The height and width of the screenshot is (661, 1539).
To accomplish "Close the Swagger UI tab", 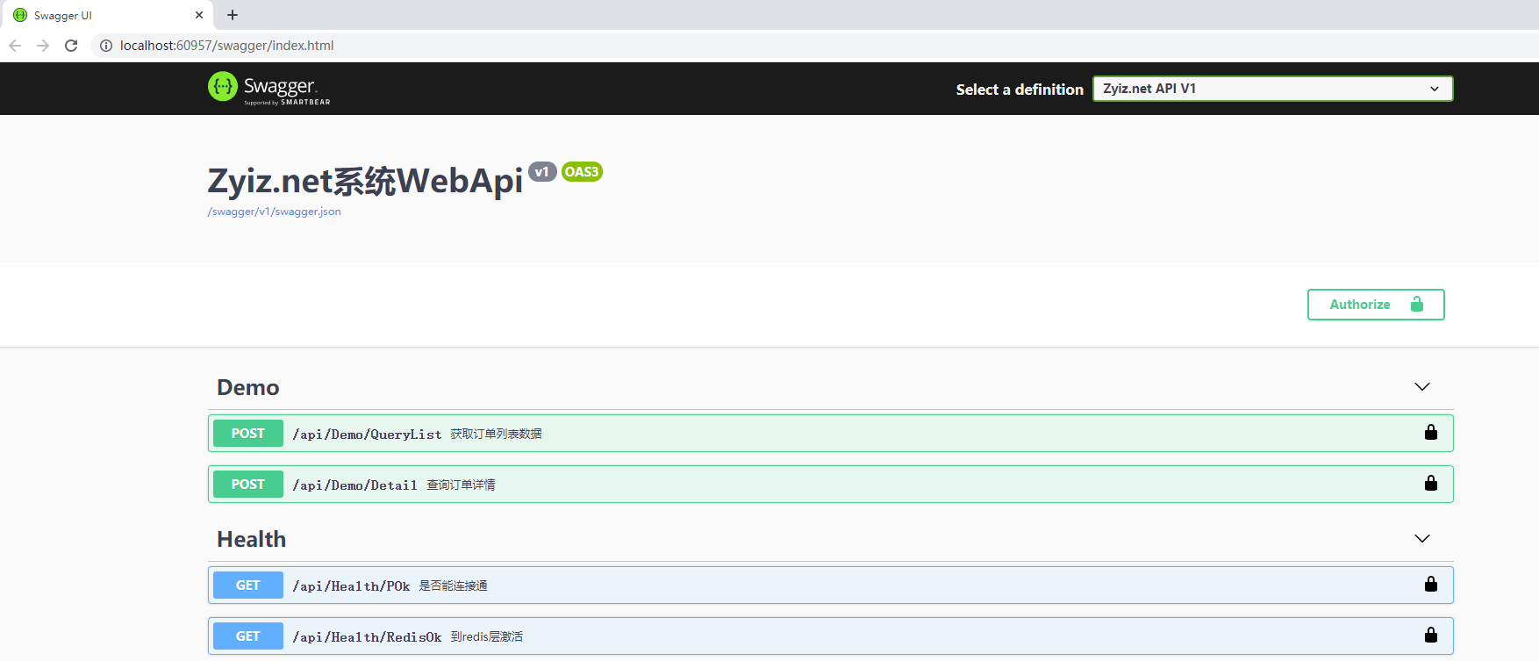I will 199,15.
